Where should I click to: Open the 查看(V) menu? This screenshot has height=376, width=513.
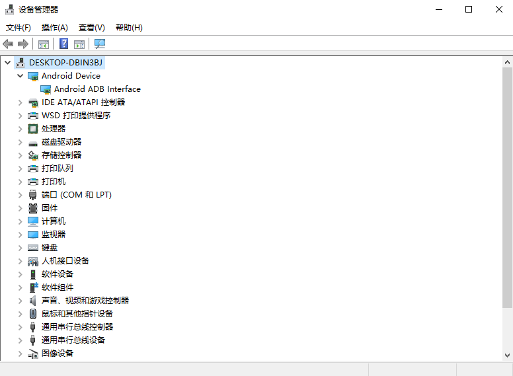pyautogui.click(x=91, y=28)
